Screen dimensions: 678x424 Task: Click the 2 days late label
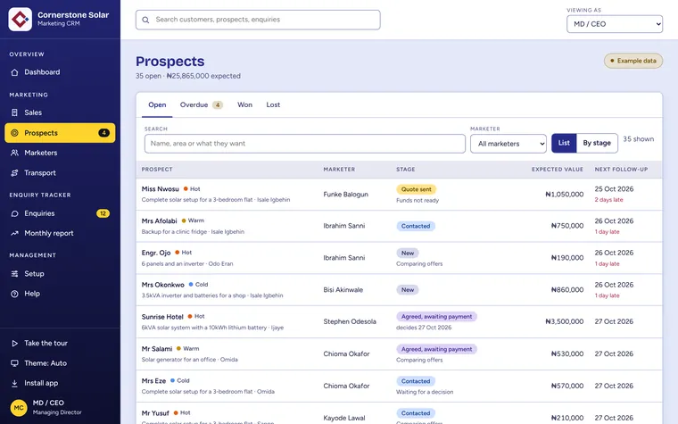tap(608, 200)
